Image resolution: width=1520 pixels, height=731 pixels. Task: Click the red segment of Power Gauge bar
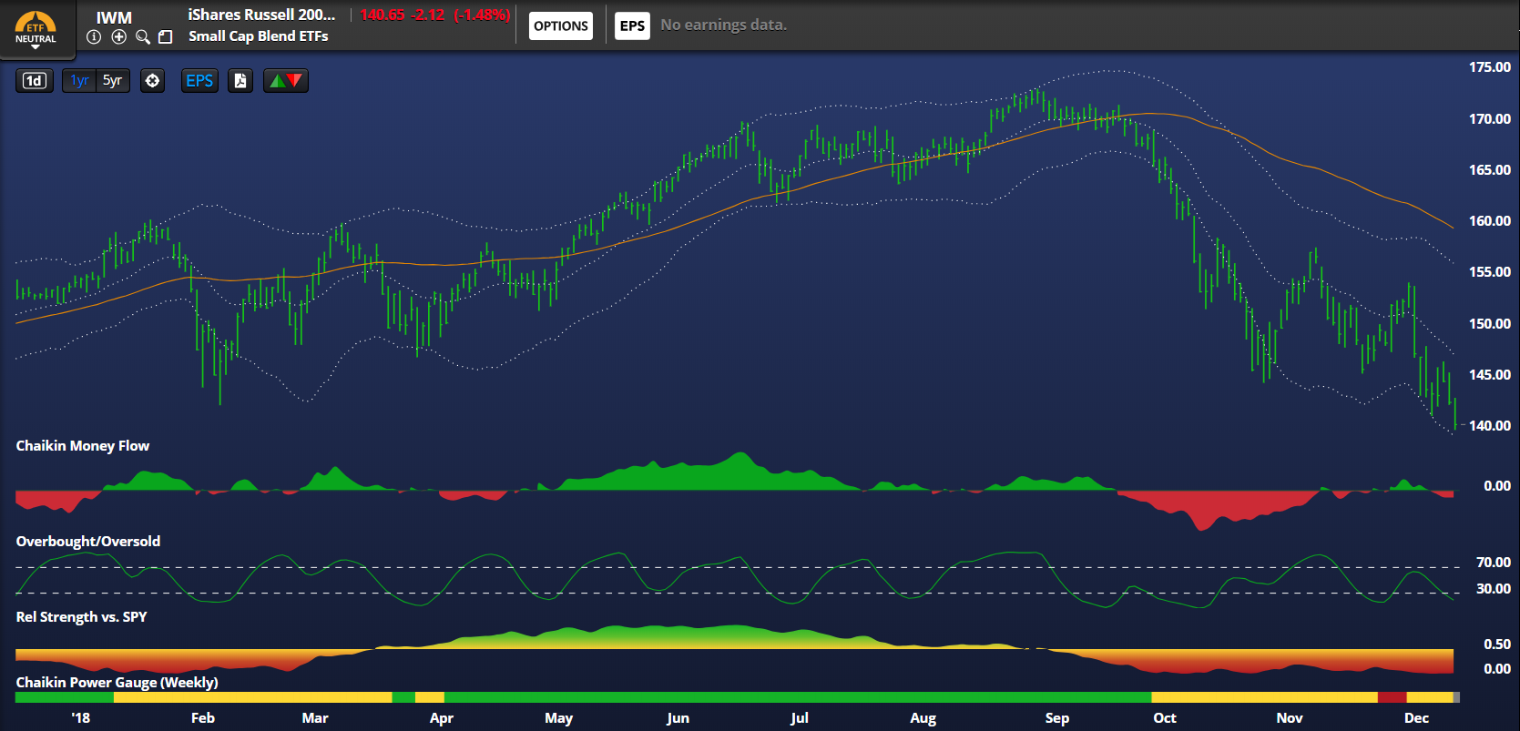tap(1392, 697)
